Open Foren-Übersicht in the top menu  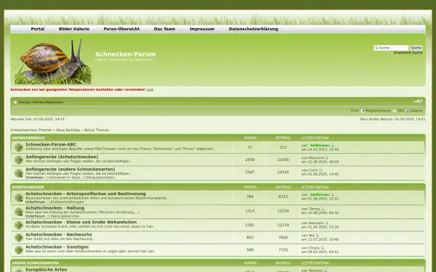point(121,29)
